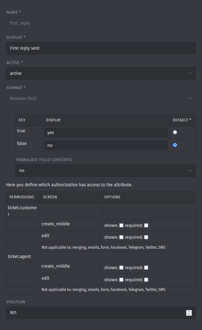Screen dimensions: 202x330
Task: Check required for customer create_middle
Action: tap(146, 225)
